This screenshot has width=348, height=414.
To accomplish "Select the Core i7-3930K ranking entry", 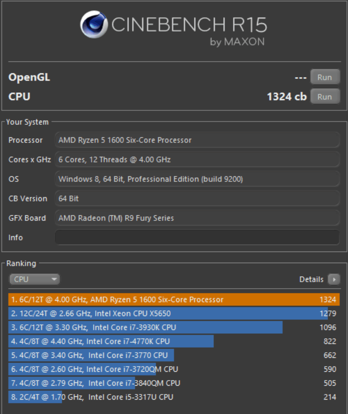I will click(174, 327).
